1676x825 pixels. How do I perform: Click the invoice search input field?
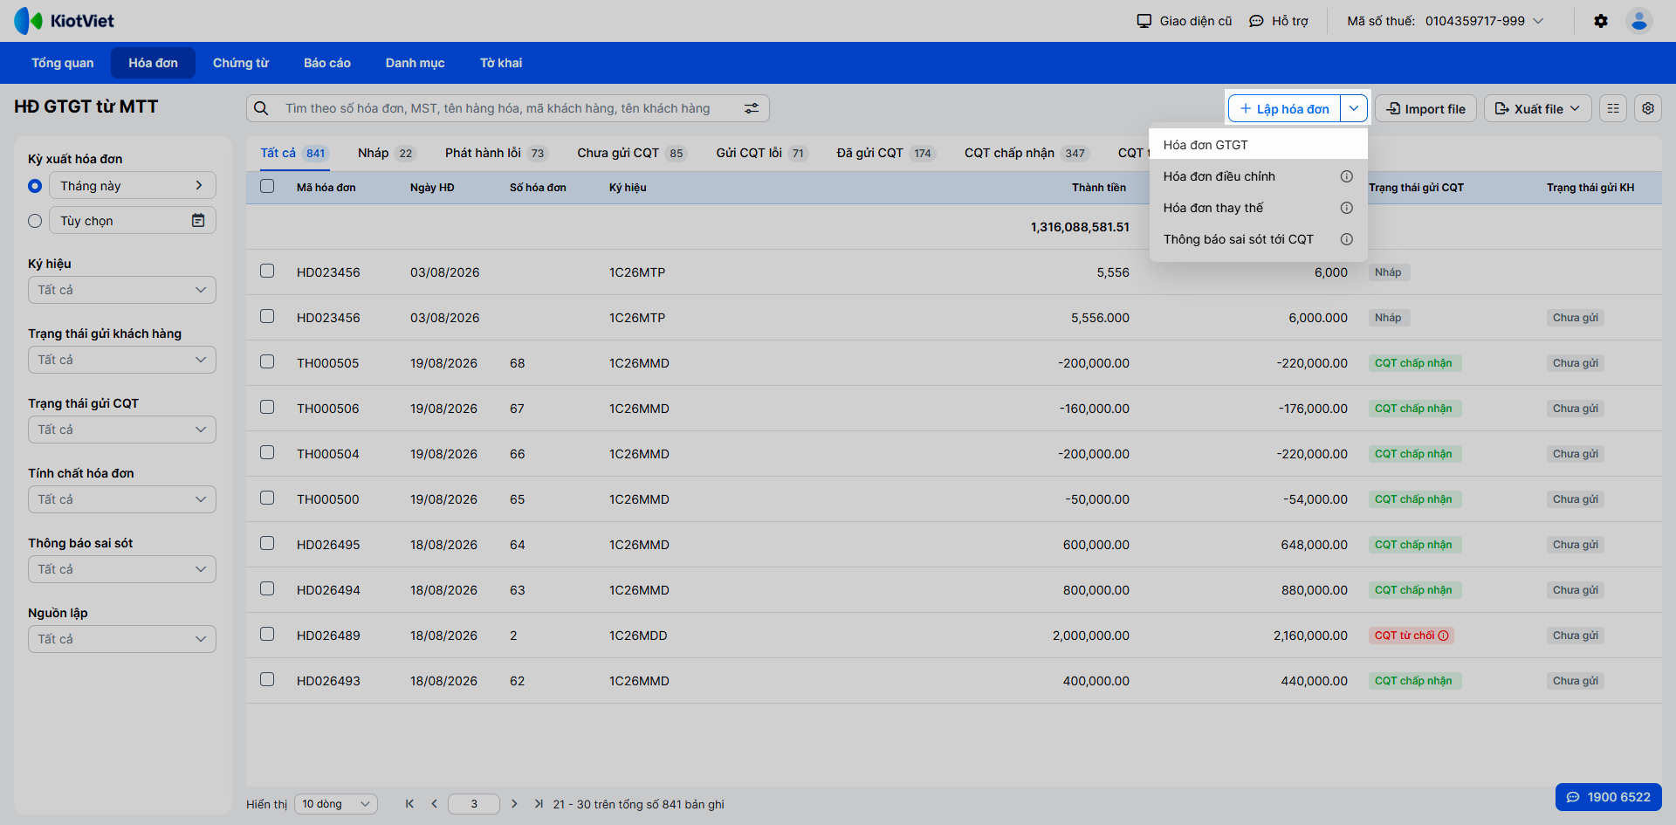pos(508,108)
